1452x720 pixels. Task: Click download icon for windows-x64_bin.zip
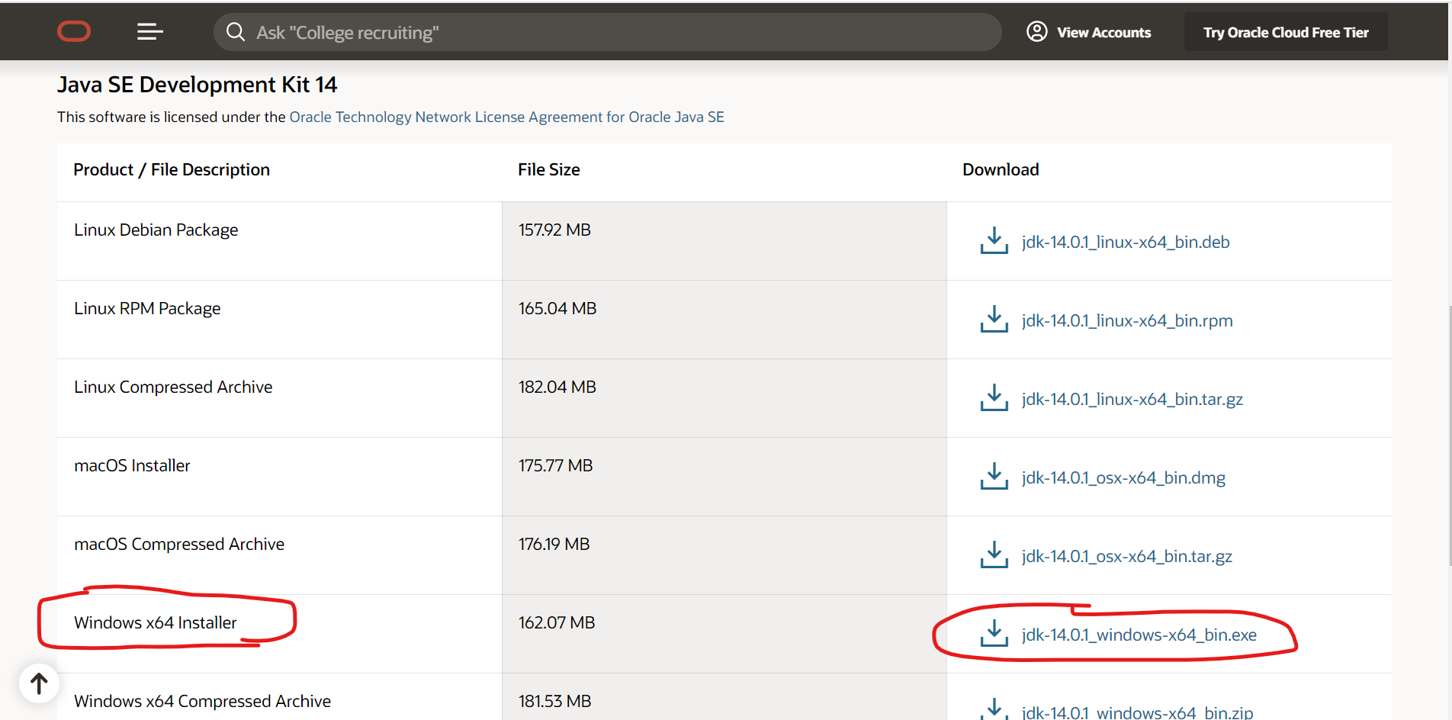(x=994, y=709)
